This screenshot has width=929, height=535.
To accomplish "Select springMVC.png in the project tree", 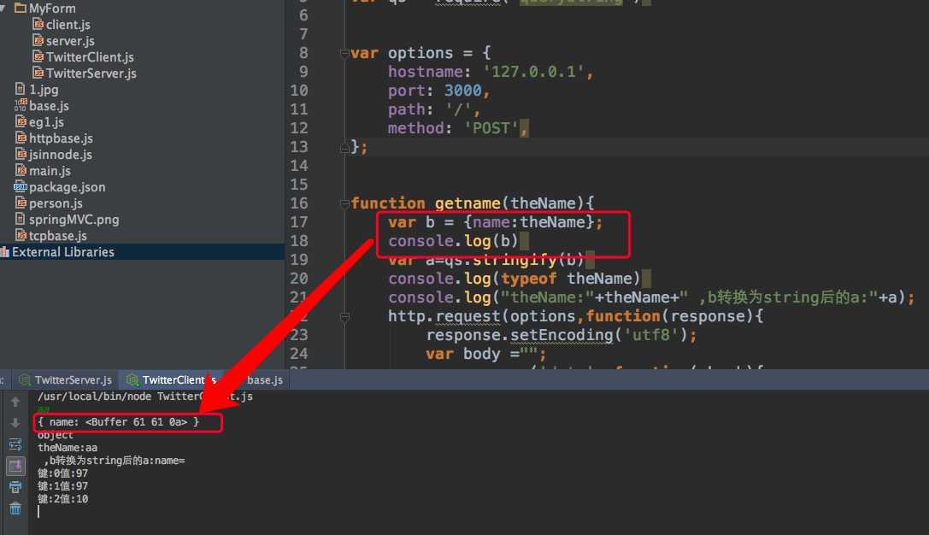I will tap(74, 220).
